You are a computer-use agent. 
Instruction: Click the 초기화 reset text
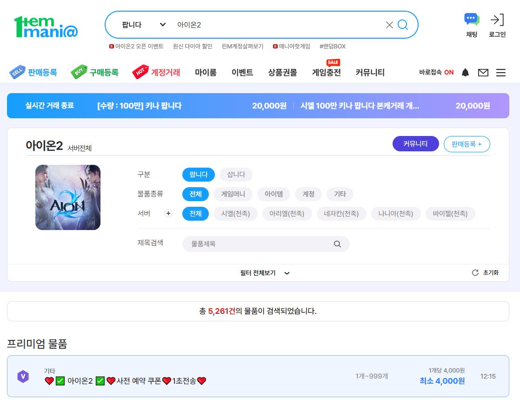click(491, 272)
